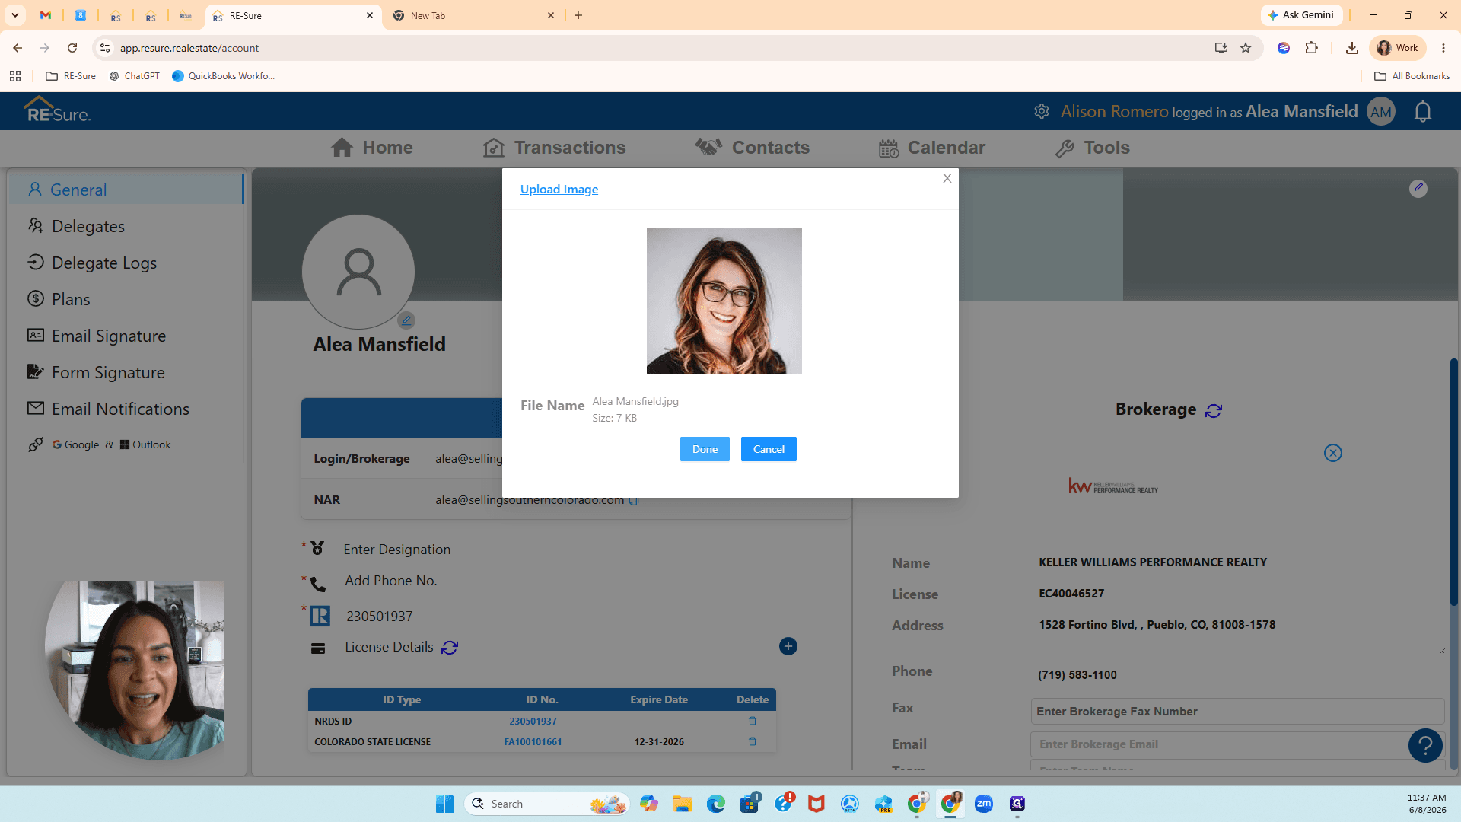
Task: Add a license with the plus icon
Action: [788, 646]
